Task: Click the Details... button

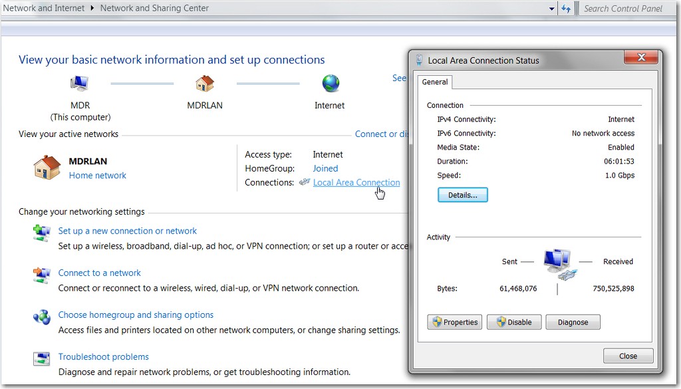Action: [x=463, y=195]
